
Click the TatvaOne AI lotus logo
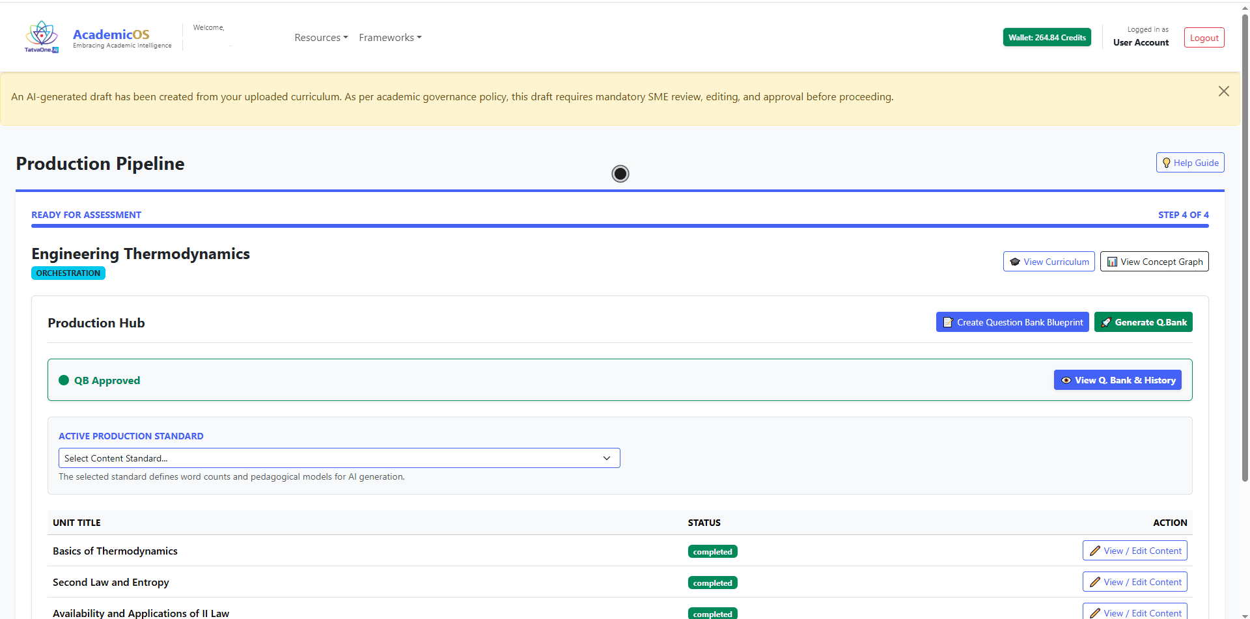click(42, 36)
